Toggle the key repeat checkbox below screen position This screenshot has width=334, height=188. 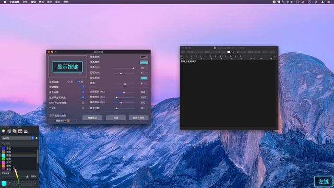point(83,87)
